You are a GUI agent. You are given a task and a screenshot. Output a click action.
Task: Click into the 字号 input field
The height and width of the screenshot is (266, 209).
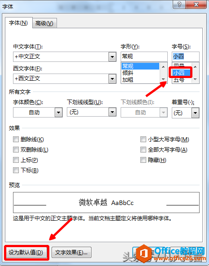(185, 57)
